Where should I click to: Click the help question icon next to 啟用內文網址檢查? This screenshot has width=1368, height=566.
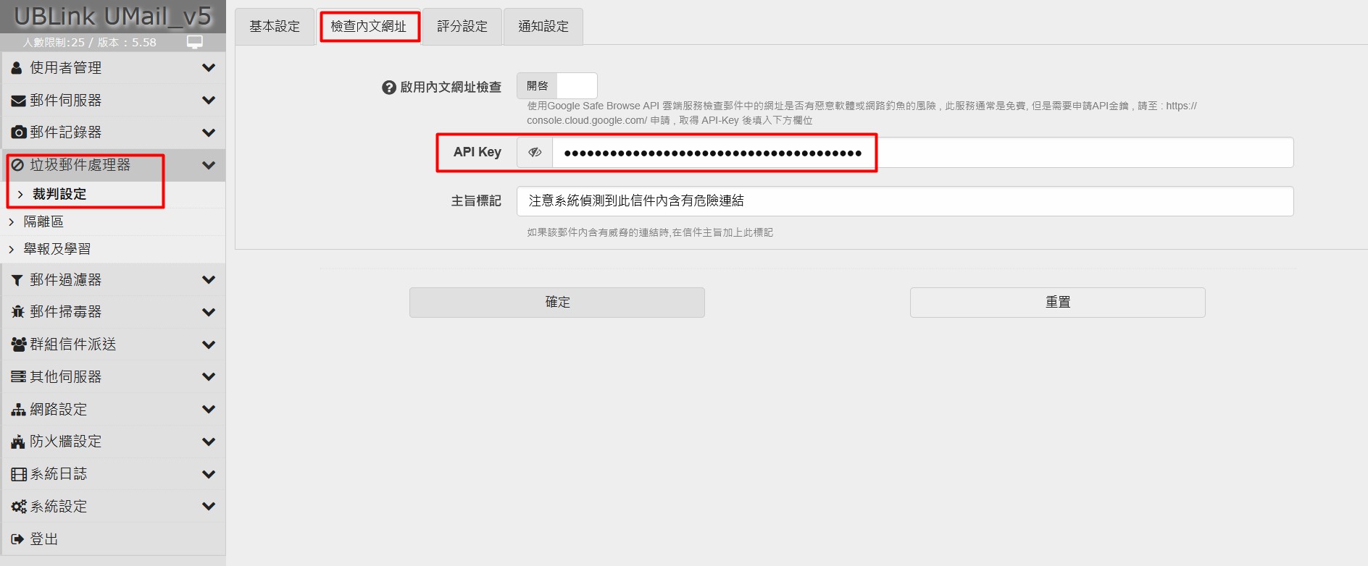pos(389,88)
